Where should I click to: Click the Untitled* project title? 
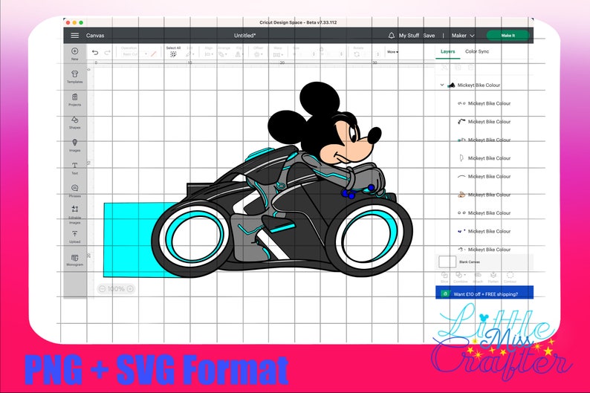tap(245, 36)
